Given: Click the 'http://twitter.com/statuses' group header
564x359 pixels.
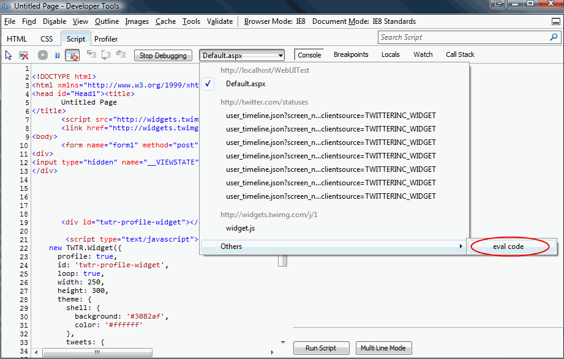Looking at the screenshot, I should pos(265,102).
